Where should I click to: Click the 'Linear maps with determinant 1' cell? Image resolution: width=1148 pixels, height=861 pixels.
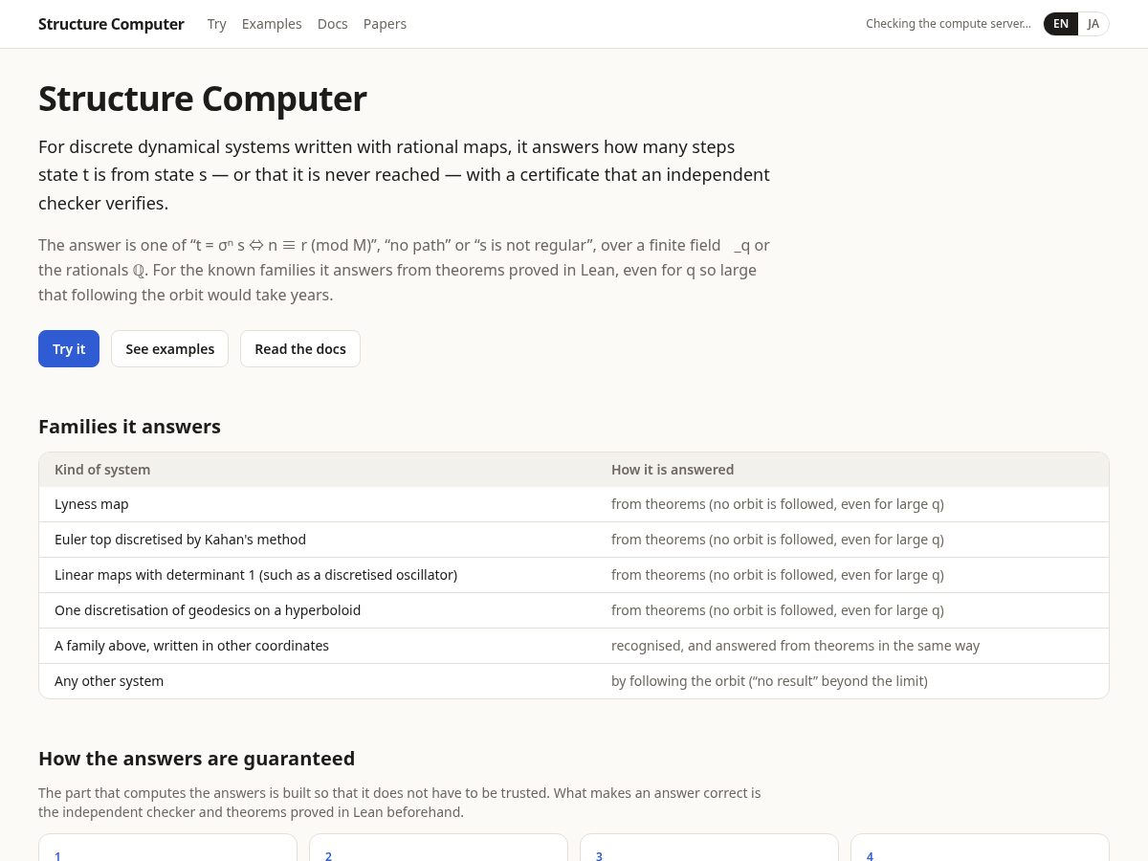318,575
